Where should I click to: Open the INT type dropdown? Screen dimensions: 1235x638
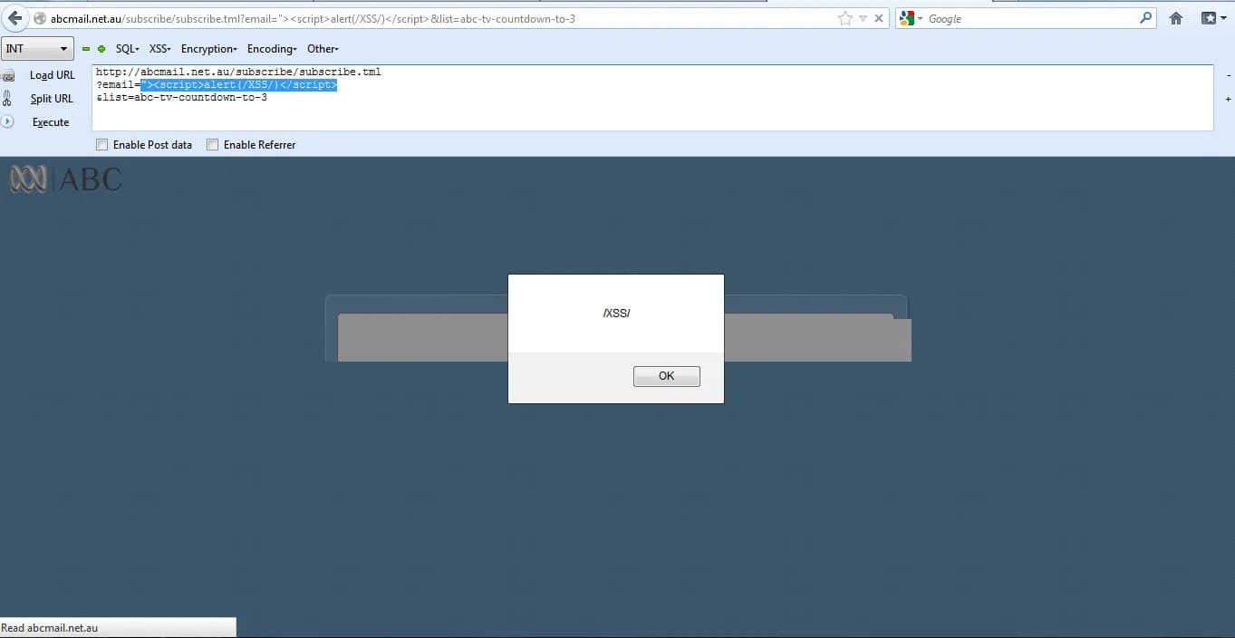click(x=37, y=49)
